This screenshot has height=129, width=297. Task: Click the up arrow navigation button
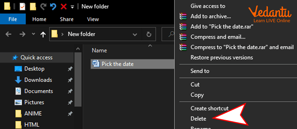tap(43, 34)
